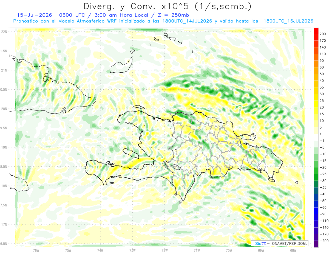Click the colorbar value "200"
Screen dimensions: 329x254
[323, 34]
